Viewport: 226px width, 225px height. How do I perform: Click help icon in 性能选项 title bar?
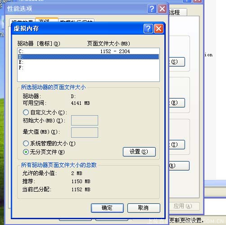coord(152,9)
